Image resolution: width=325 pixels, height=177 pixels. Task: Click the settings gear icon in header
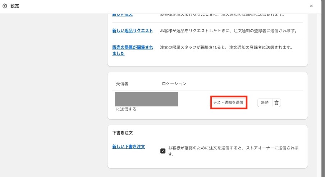(x=5, y=6)
